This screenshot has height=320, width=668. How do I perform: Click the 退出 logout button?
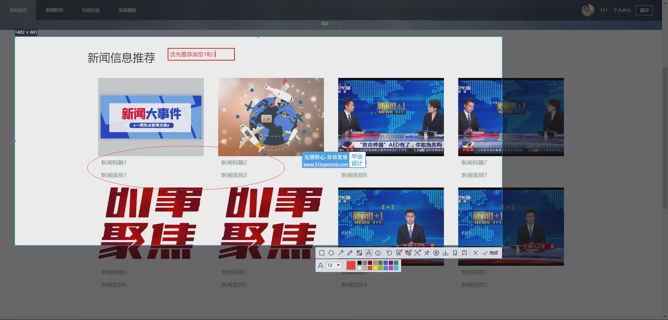point(644,10)
